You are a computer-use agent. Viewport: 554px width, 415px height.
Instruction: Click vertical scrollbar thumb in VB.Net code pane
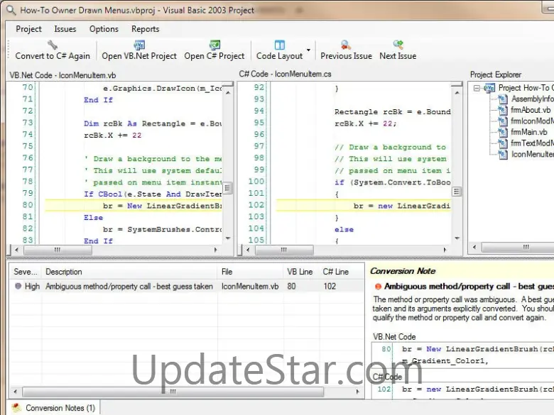(228, 188)
